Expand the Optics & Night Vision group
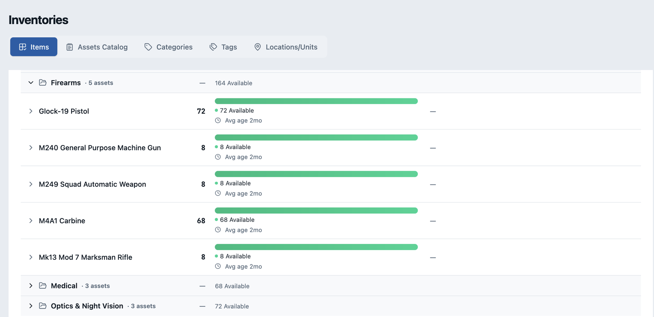Viewport: 654px width, 317px height. click(x=31, y=306)
